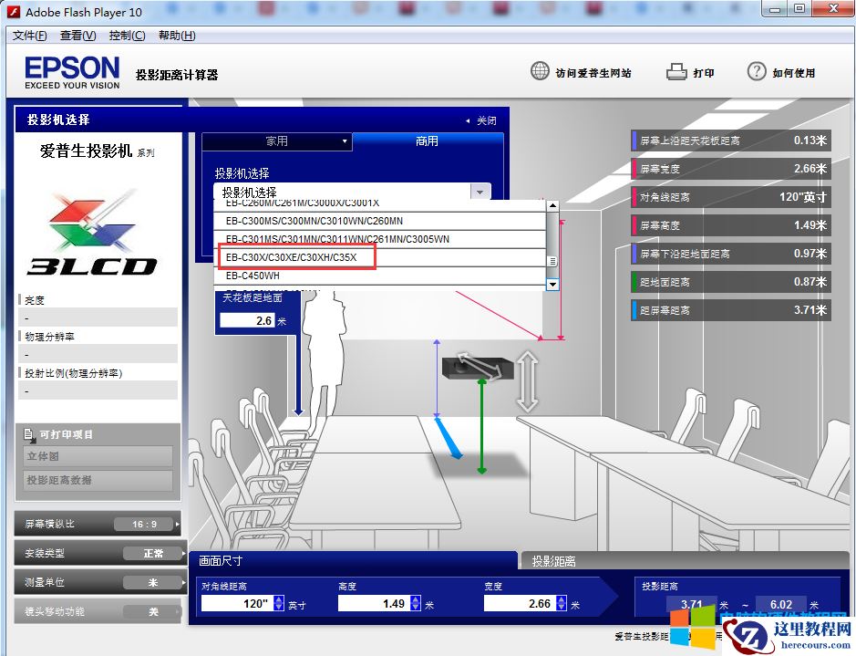Click the EPSON logo

click(71, 71)
